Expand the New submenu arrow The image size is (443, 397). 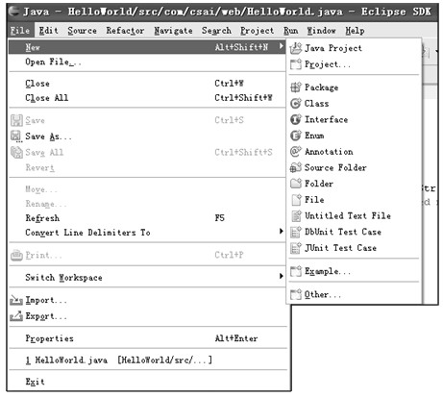(x=281, y=47)
